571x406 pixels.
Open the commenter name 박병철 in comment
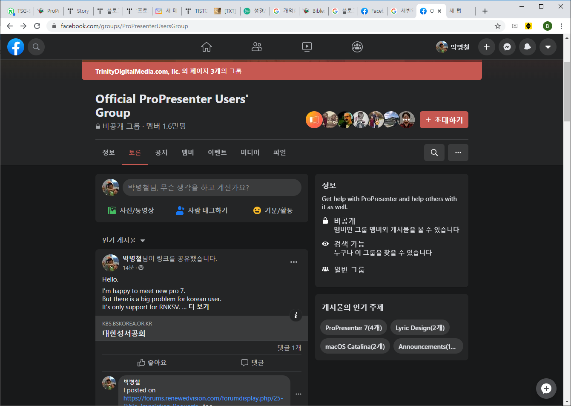[x=132, y=382]
